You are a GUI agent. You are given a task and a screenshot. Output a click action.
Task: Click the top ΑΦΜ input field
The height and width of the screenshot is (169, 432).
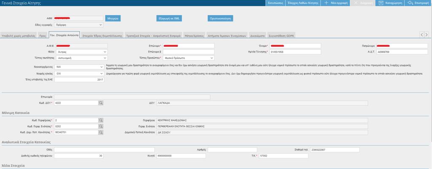point(79,18)
